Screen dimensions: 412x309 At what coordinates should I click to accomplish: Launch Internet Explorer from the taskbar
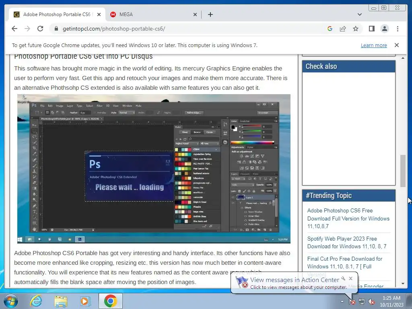coord(36,301)
